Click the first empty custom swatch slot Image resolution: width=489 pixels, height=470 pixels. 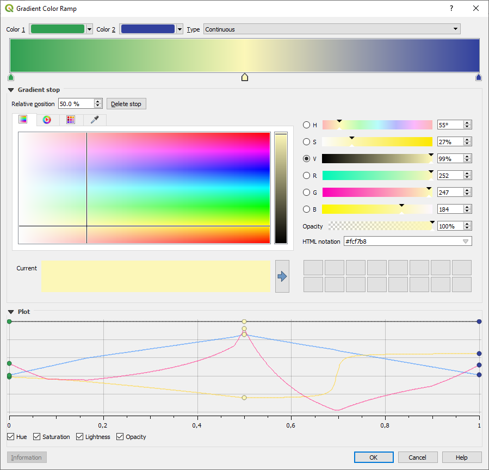click(x=313, y=268)
